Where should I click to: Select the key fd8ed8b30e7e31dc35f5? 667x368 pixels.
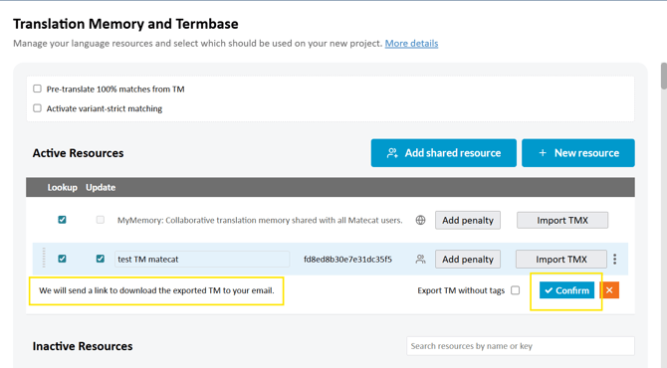tap(347, 260)
